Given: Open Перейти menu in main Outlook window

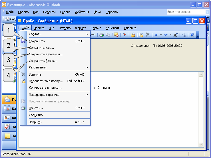Looking at the screenshot, I should (49, 12).
